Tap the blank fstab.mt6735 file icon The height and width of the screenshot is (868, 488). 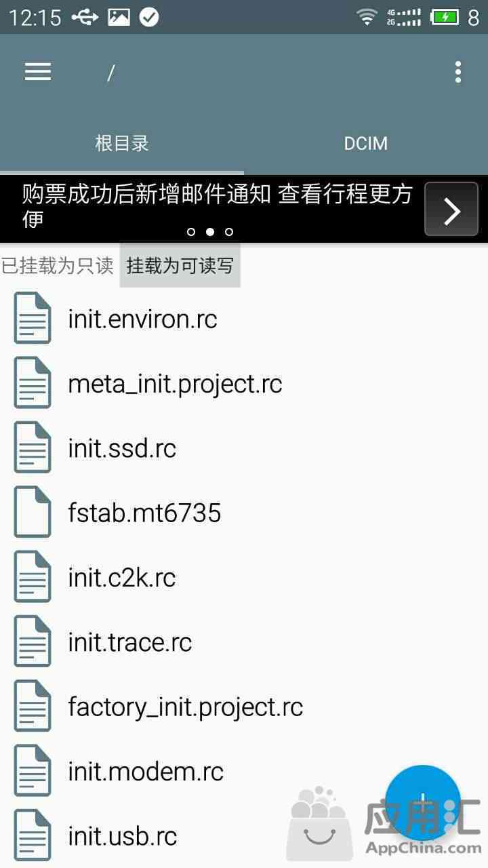(33, 512)
